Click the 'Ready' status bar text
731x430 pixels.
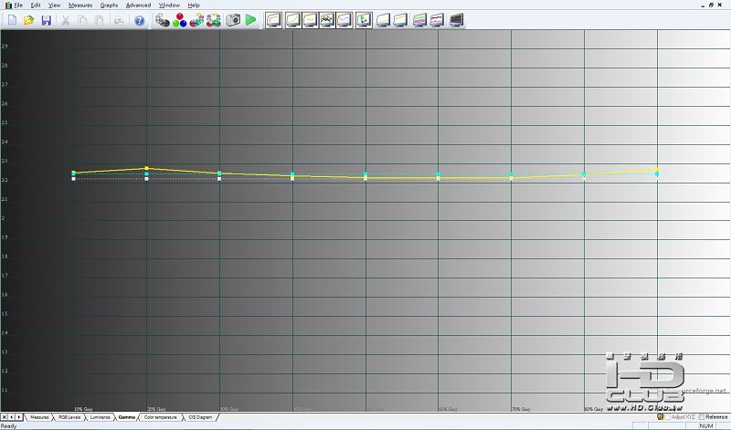click(x=9, y=425)
